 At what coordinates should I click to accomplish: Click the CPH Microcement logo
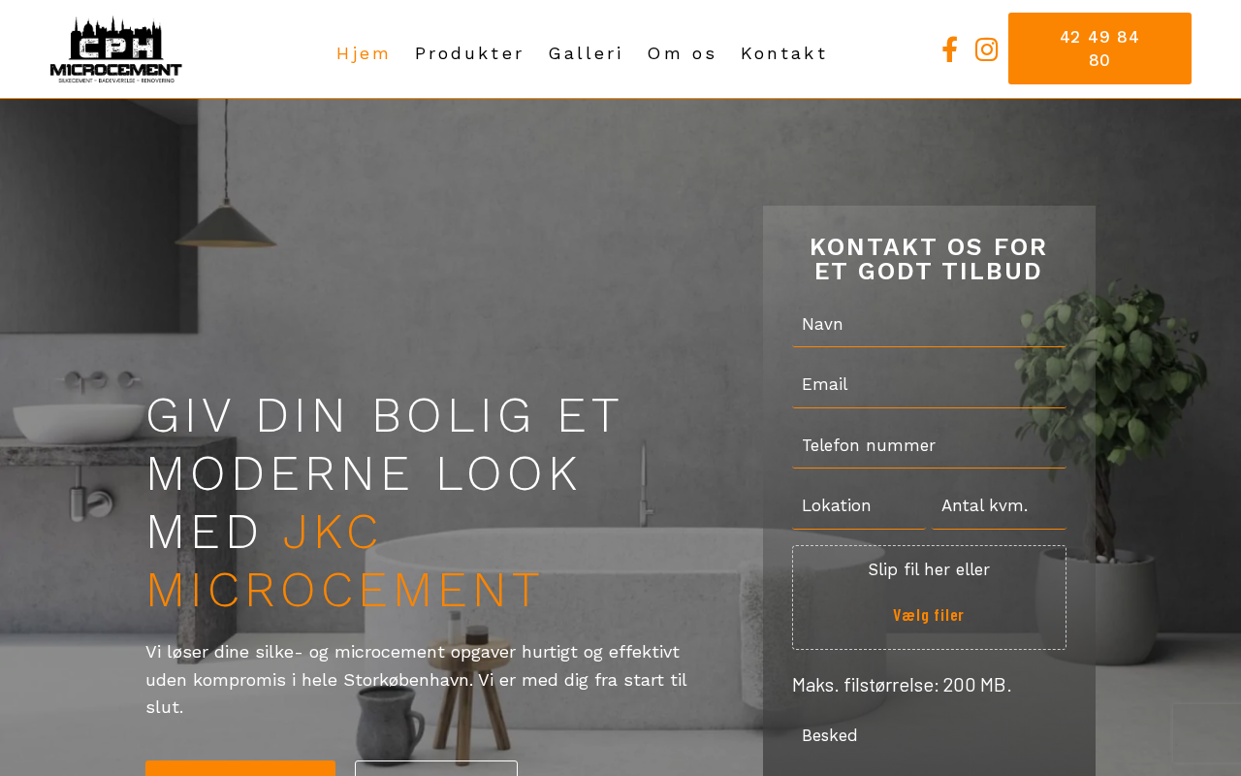[x=116, y=49]
